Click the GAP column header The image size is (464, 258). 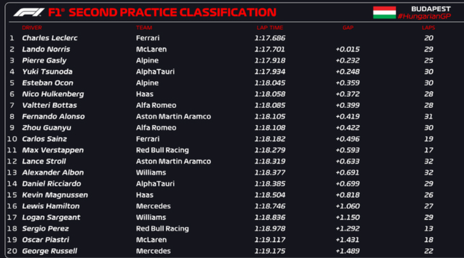click(x=348, y=27)
